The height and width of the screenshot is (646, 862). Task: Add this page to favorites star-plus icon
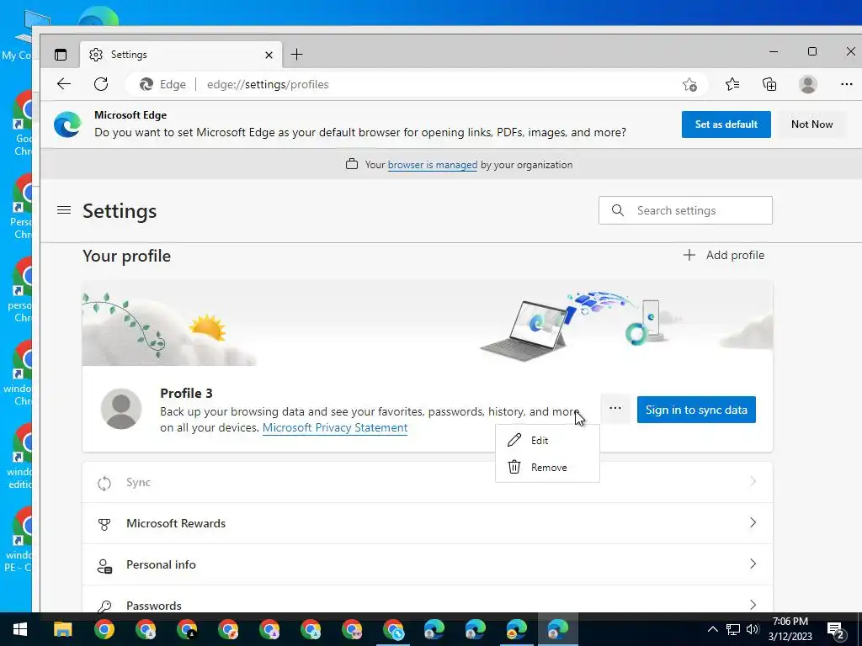coord(689,85)
